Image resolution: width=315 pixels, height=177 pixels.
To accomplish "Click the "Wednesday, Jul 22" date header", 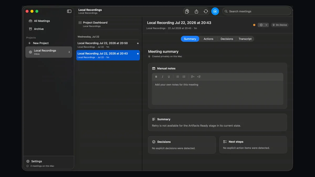I will 88,37.
